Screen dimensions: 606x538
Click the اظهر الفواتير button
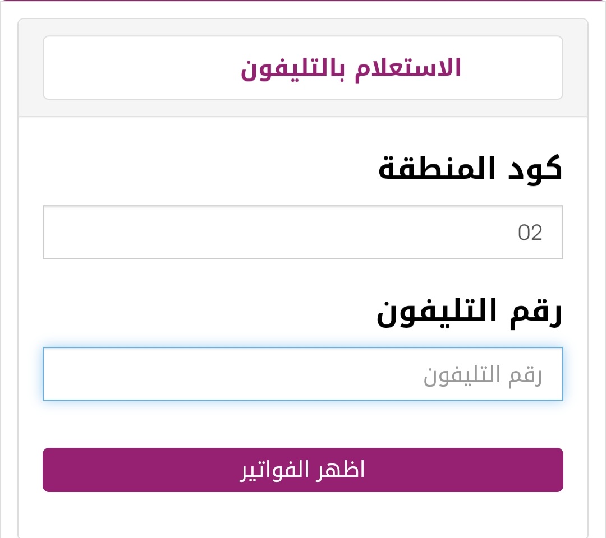[x=302, y=470]
